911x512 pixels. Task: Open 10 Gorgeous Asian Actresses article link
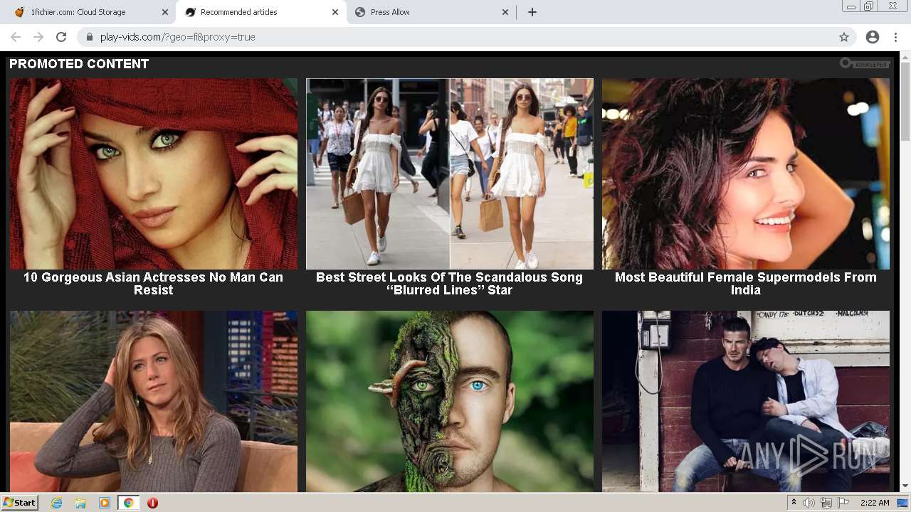[154, 284]
